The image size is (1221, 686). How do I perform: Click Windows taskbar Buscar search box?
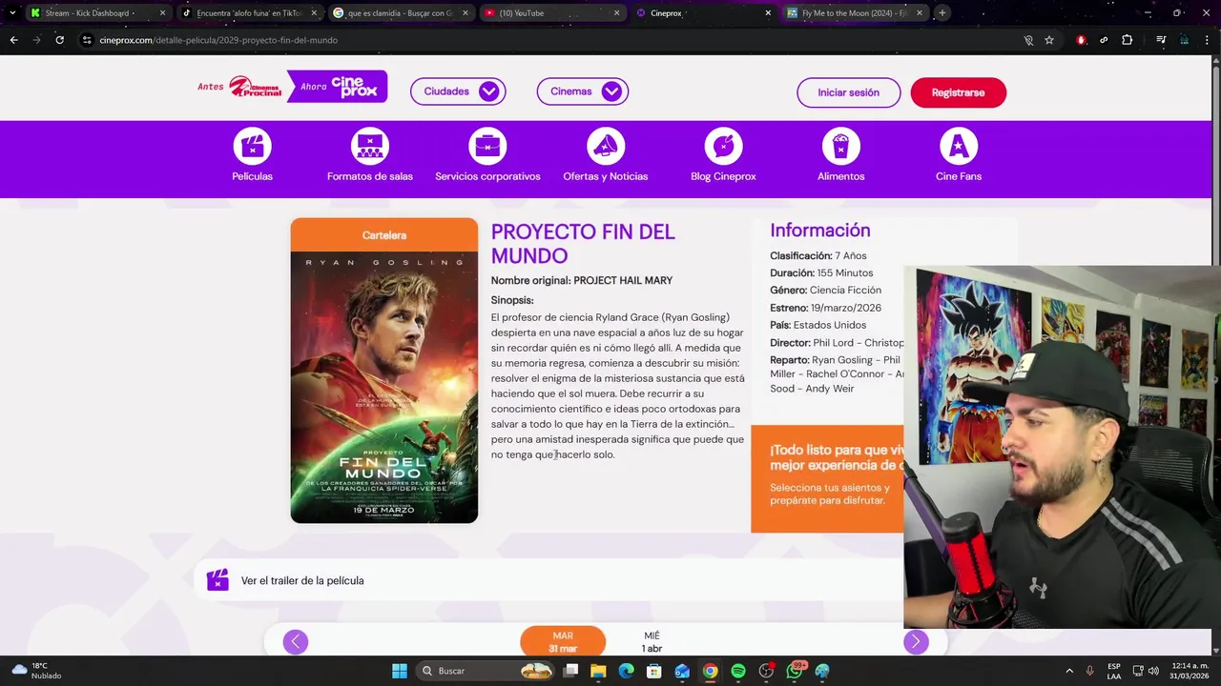[x=486, y=671]
